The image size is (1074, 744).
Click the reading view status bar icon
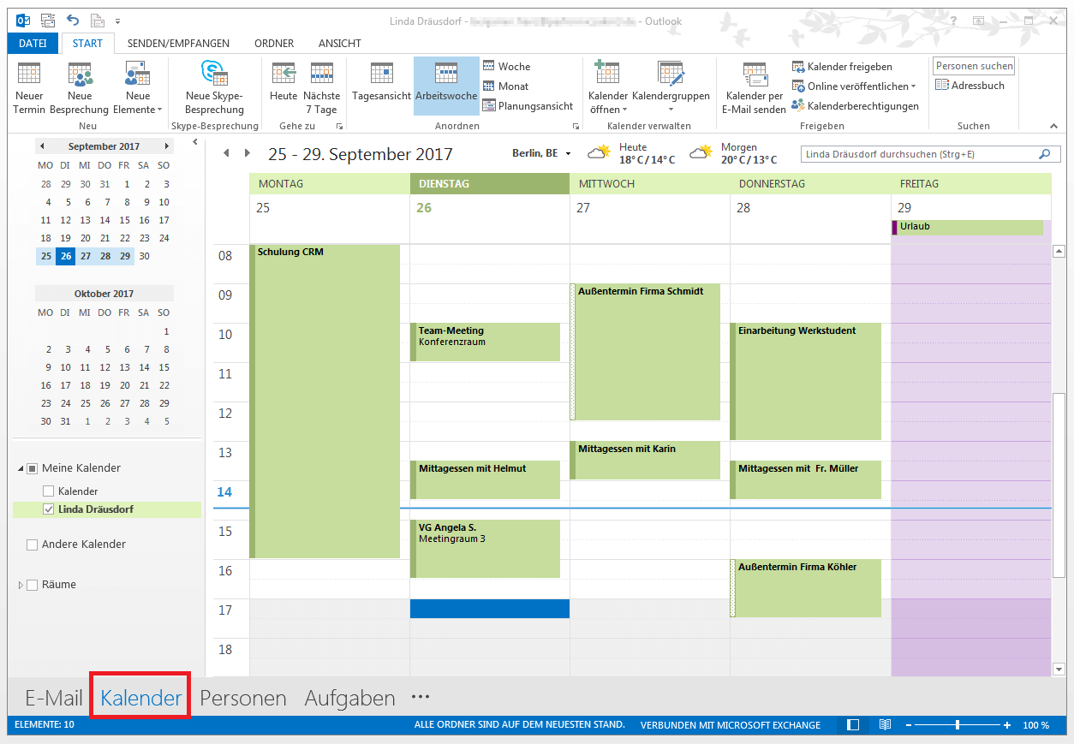[885, 725]
